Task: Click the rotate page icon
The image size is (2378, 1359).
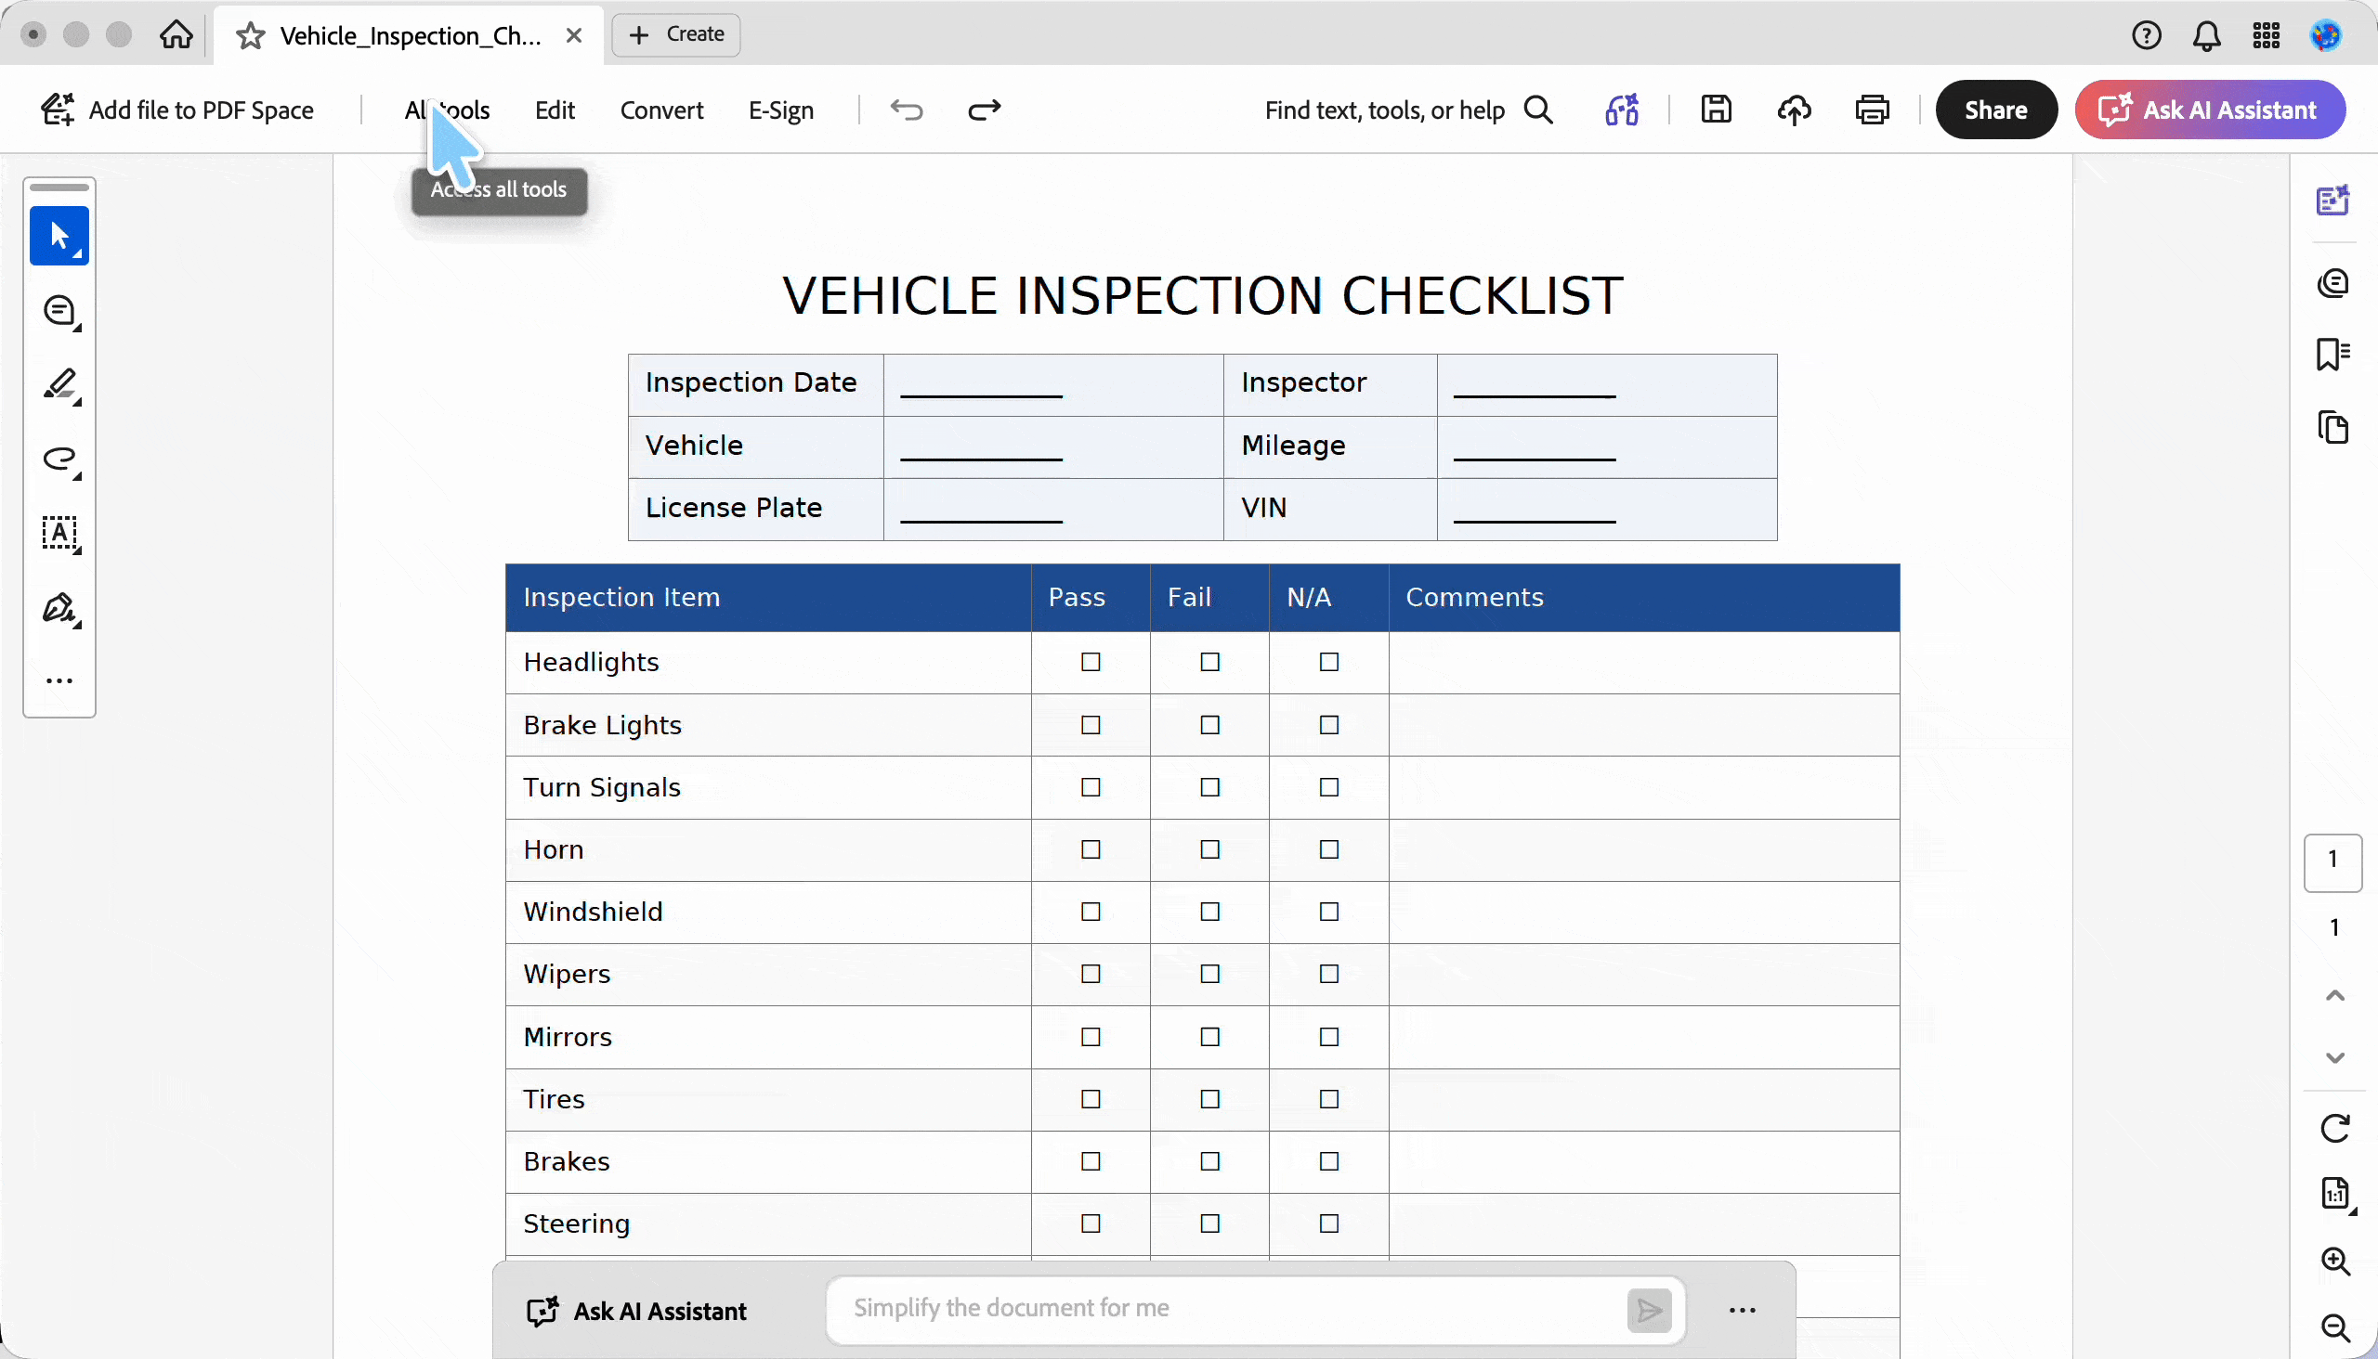Action: 2335,1129
